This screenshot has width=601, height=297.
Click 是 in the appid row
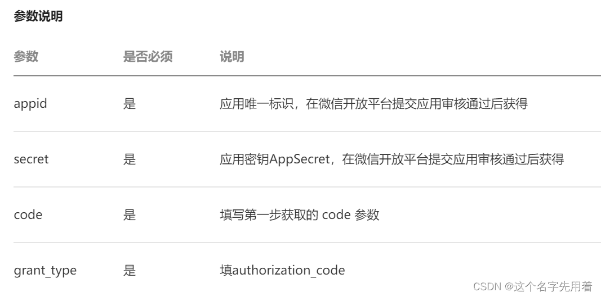tap(130, 104)
